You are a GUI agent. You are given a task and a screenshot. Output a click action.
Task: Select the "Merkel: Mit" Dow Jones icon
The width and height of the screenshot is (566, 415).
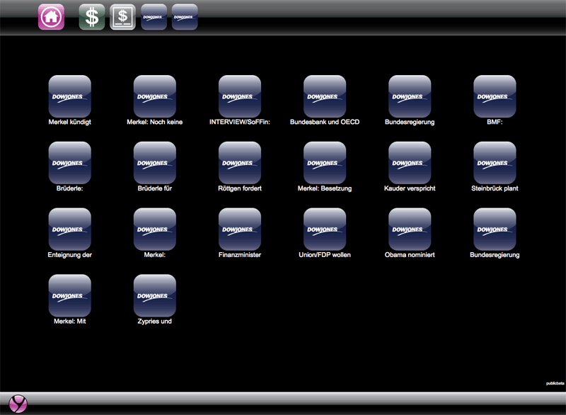pos(69,295)
